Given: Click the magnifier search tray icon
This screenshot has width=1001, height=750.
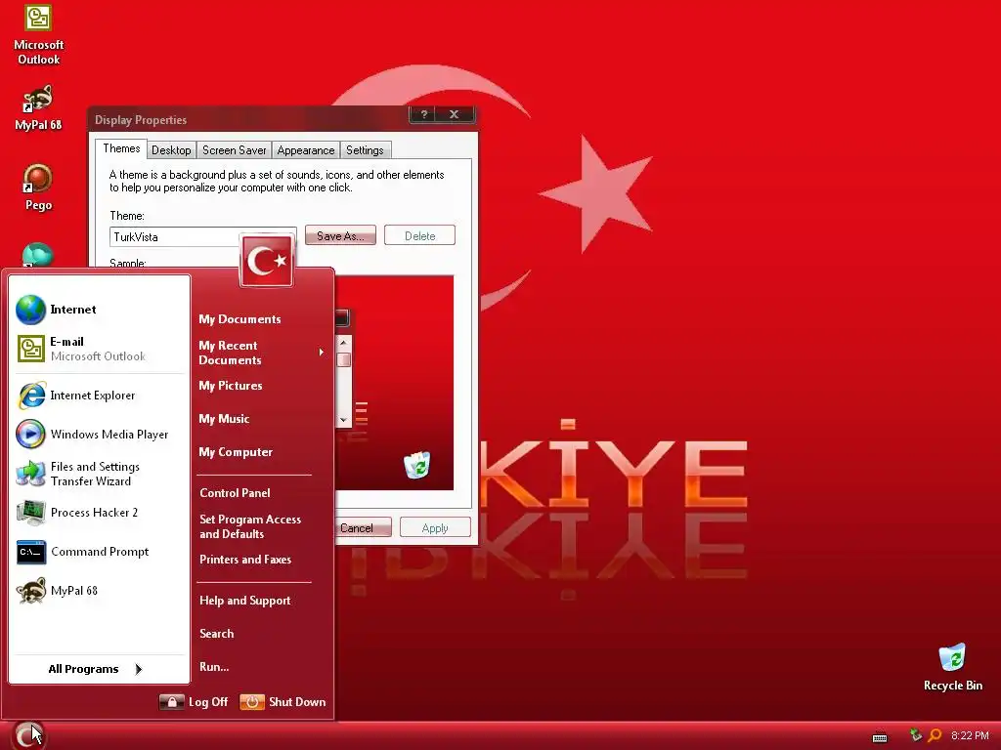Looking at the screenshot, I should click(935, 735).
